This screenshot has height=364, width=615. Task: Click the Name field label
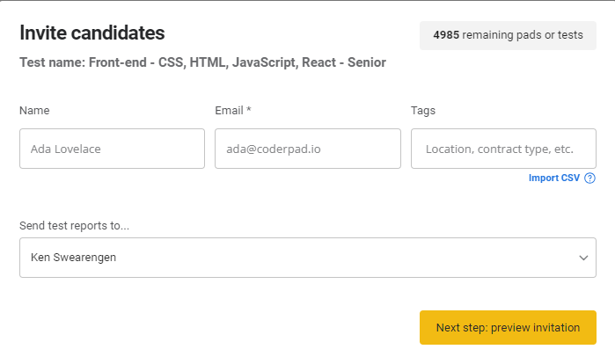34,111
